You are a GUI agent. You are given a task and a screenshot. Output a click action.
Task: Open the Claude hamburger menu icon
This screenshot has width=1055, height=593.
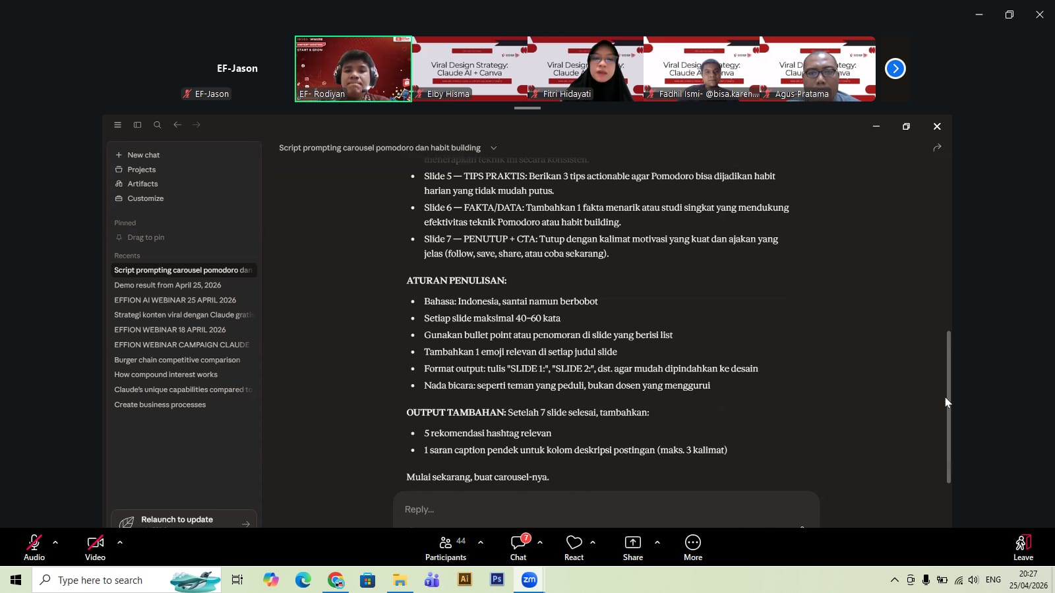pyautogui.click(x=117, y=125)
